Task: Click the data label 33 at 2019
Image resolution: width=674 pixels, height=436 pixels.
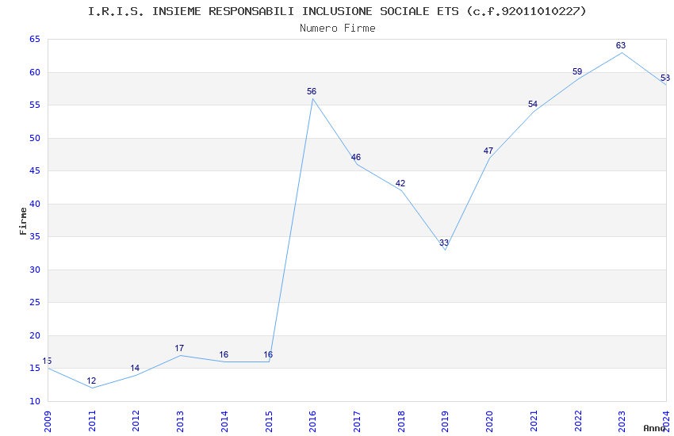Action: (444, 243)
